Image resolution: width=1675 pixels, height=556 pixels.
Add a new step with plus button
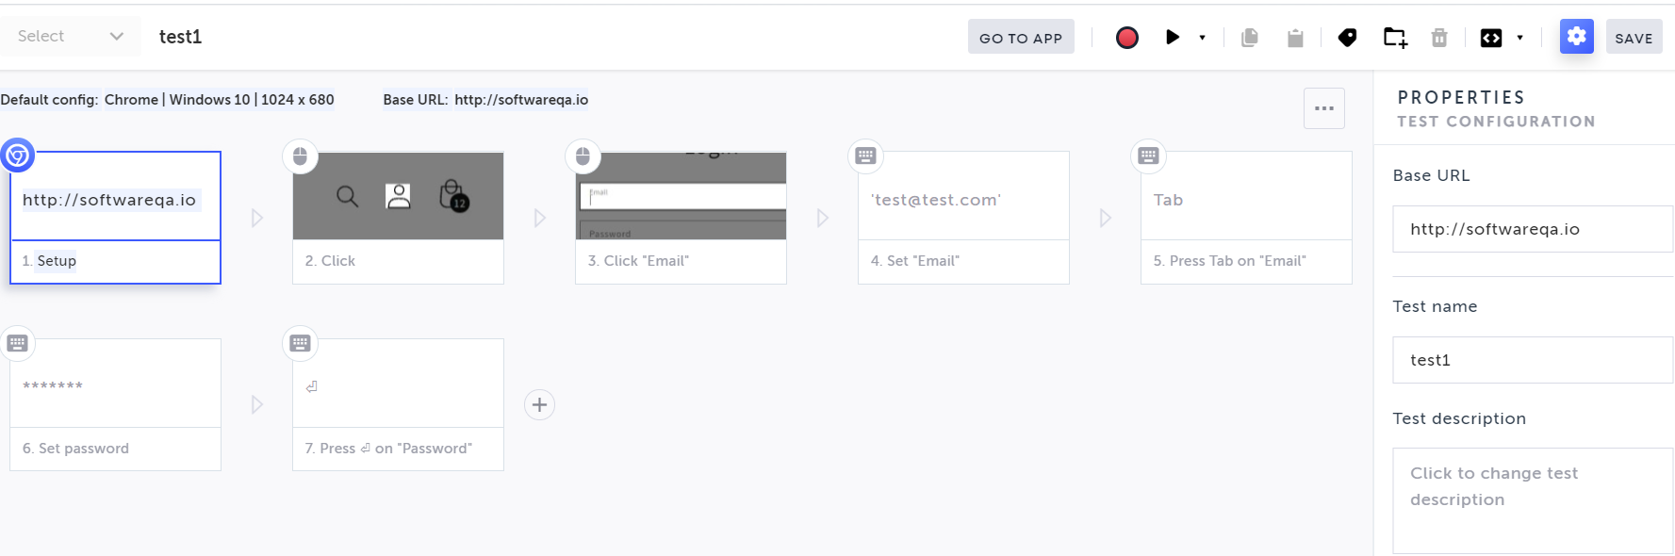pos(539,405)
